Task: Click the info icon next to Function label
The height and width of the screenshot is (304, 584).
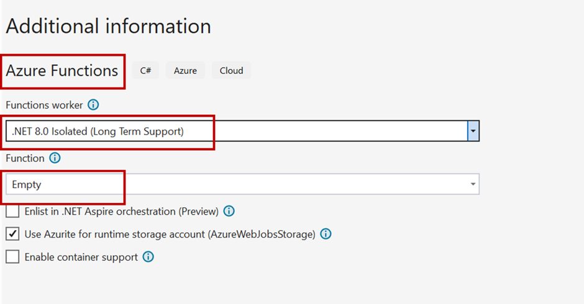Action: coord(55,158)
